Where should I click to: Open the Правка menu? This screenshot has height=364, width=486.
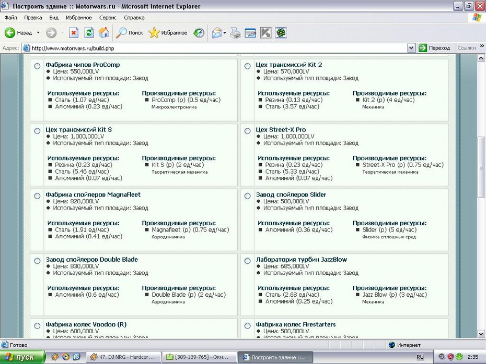click(x=33, y=18)
